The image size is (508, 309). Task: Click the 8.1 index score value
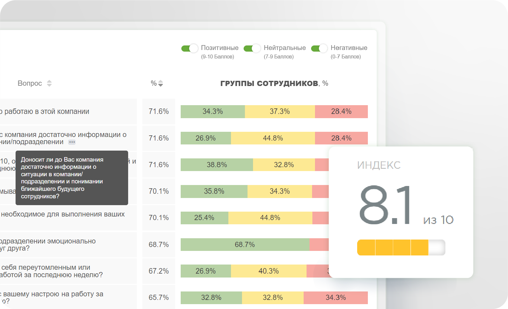click(385, 205)
